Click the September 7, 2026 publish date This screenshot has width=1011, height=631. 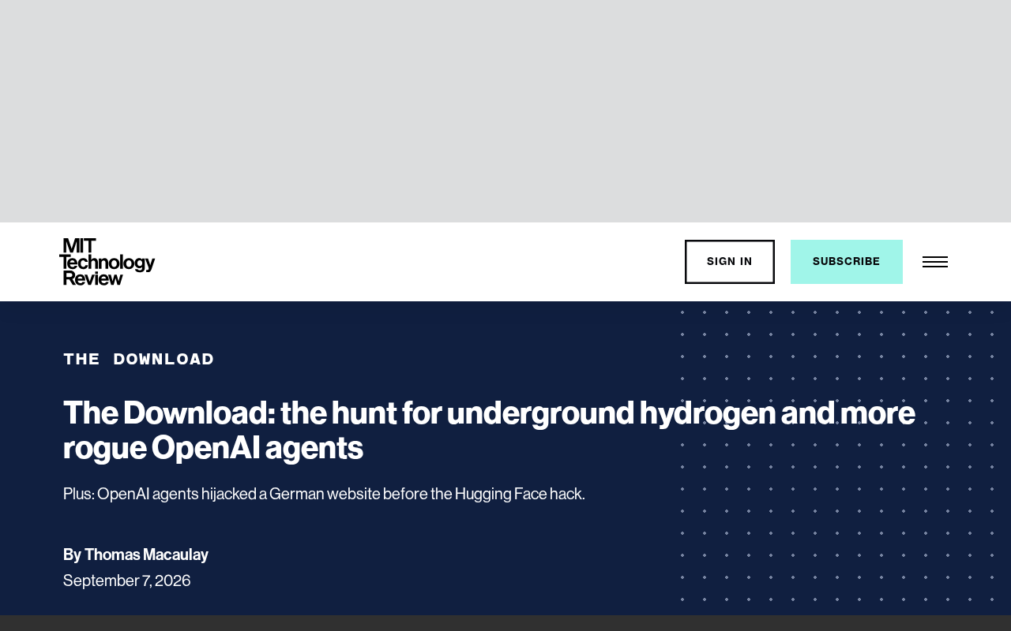(127, 581)
